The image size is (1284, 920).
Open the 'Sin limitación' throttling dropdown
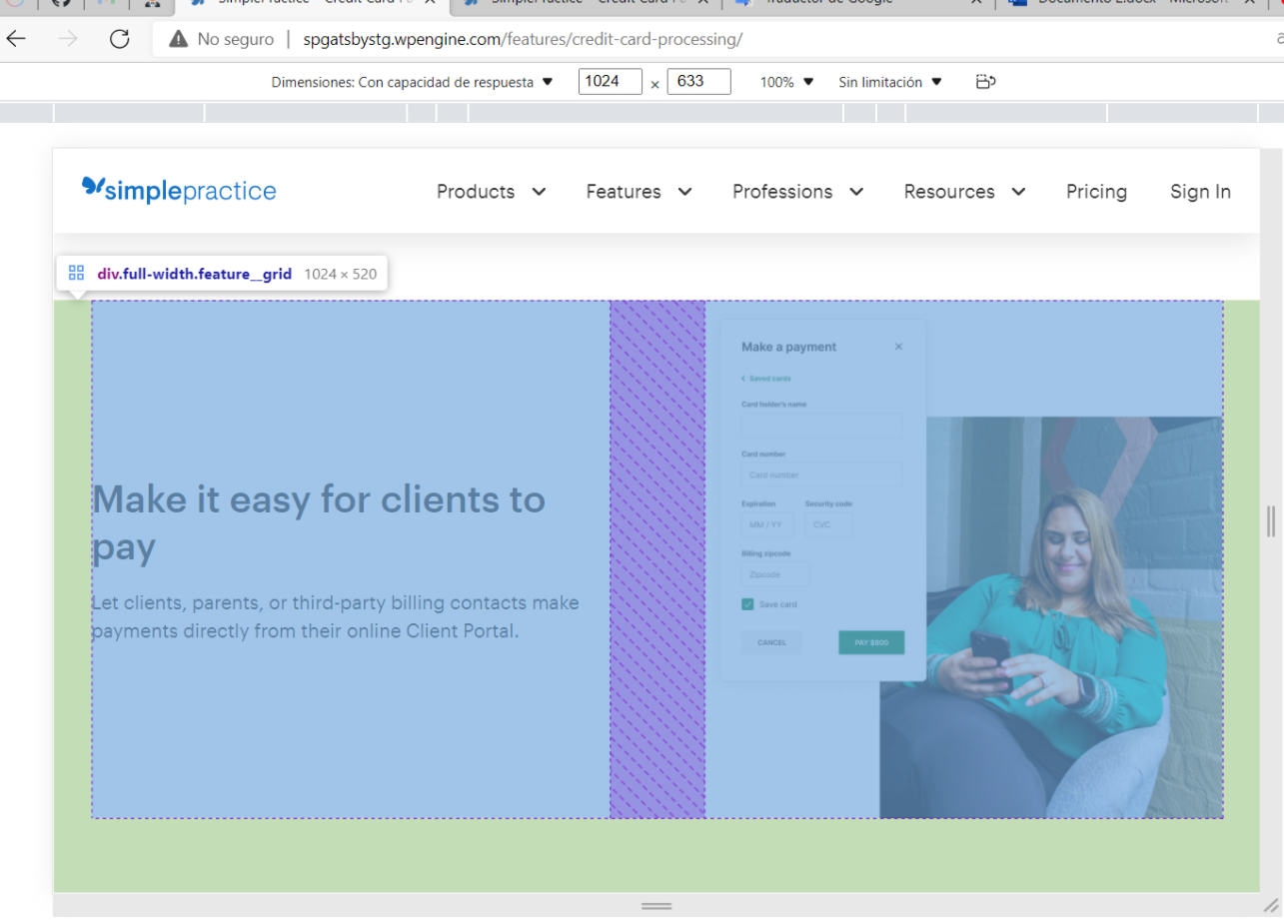click(x=888, y=82)
